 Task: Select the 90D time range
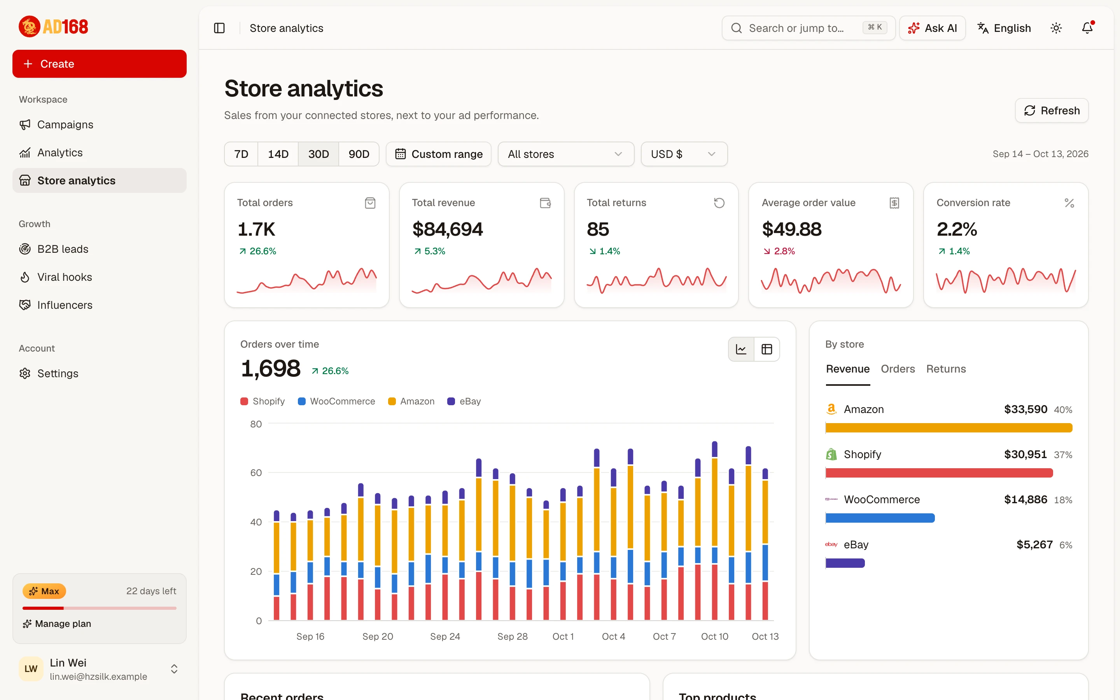pyautogui.click(x=359, y=154)
